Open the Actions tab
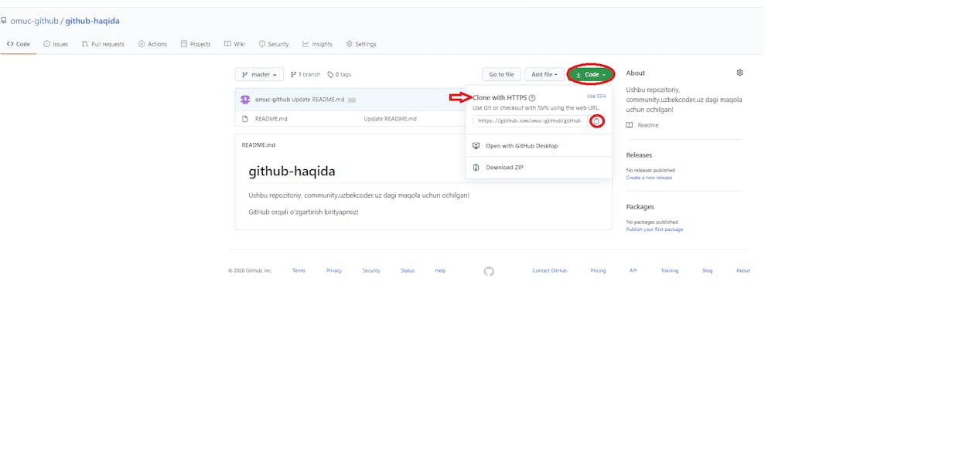The width and height of the screenshot is (959, 465). click(x=152, y=44)
